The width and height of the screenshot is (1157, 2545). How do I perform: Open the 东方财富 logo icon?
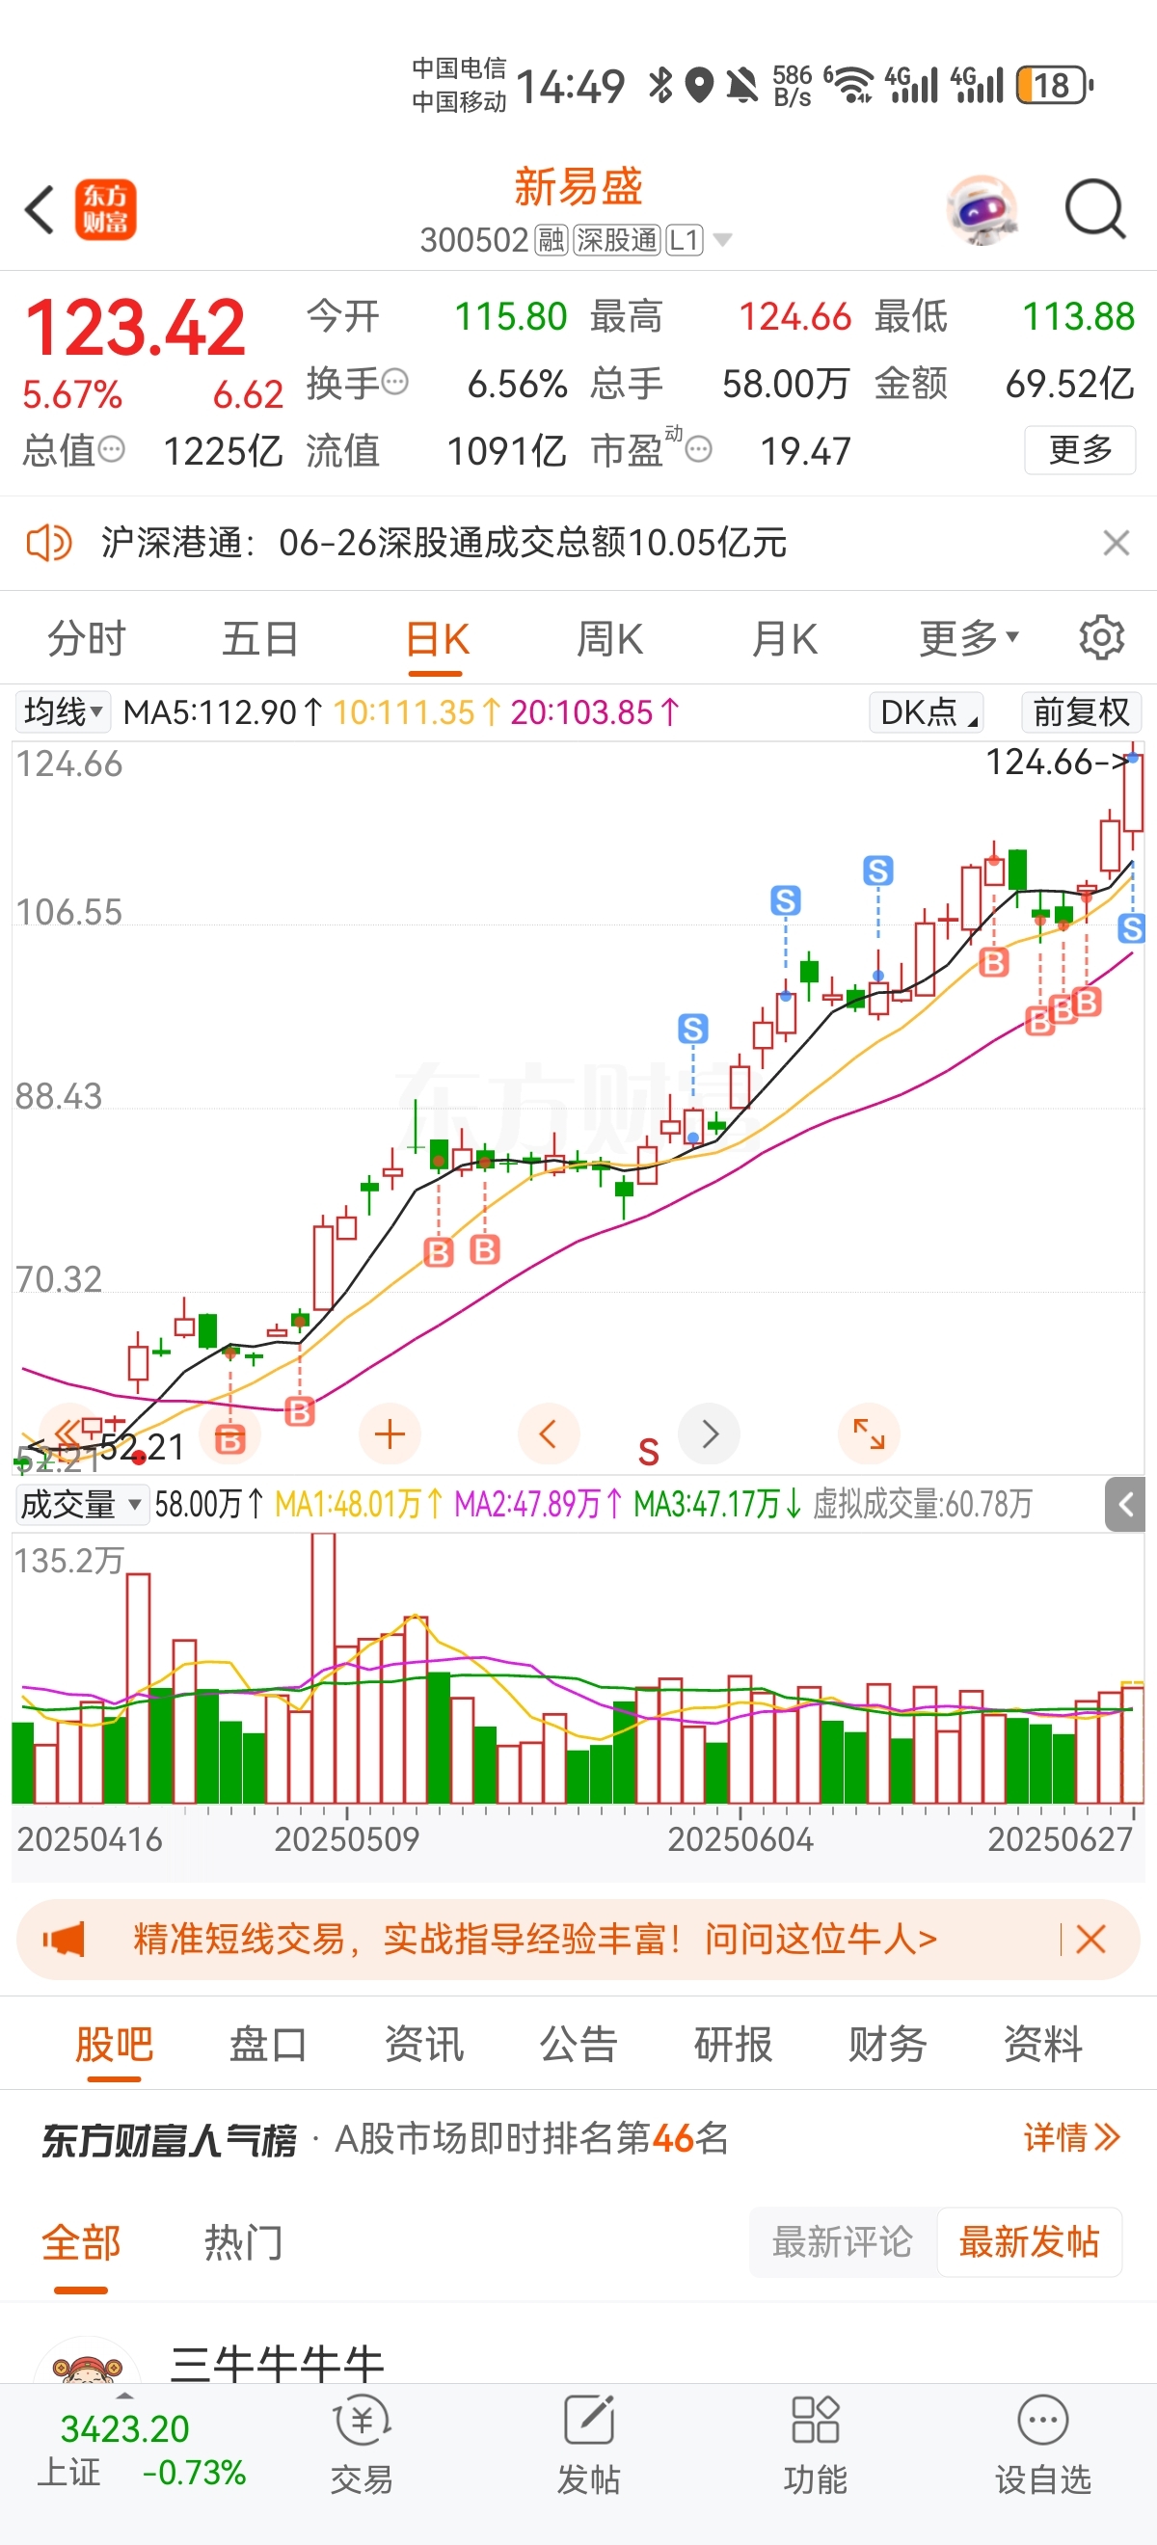[x=106, y=209]
